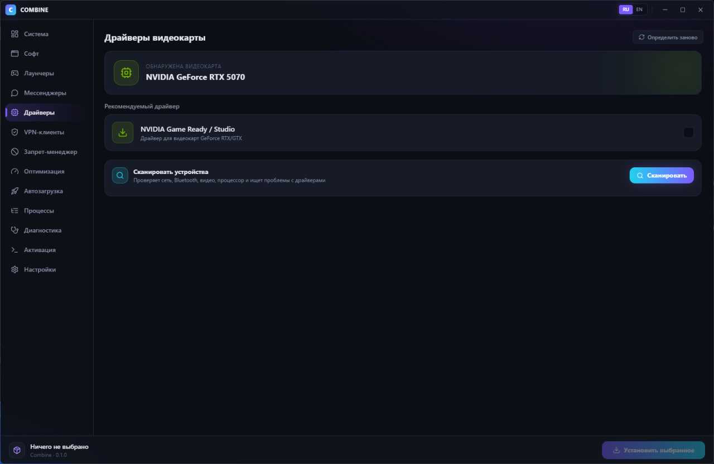Click the Автозагрузка rocket icon

point(15,191)
